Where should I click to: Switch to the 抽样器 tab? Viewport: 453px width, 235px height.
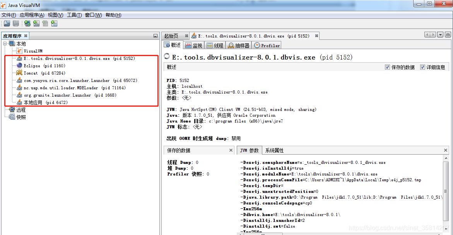point(239,45)
